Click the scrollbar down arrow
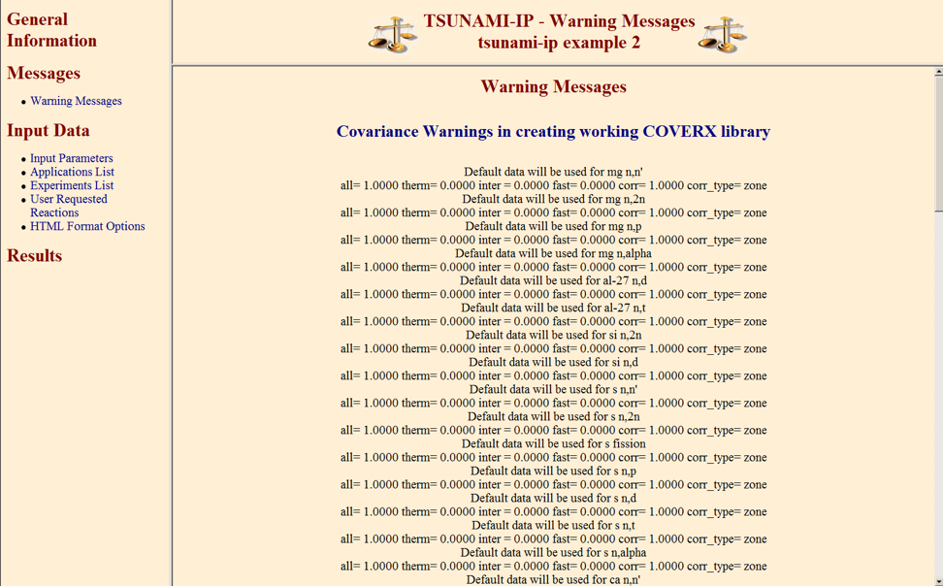Viewport: 943px width, 586px height. 937,580
